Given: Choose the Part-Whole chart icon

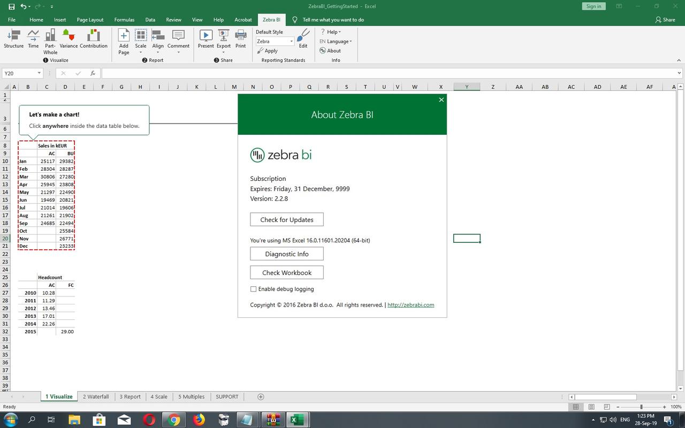Looking at the screenshot, I should pyautogui.click(x=50, y=42).
